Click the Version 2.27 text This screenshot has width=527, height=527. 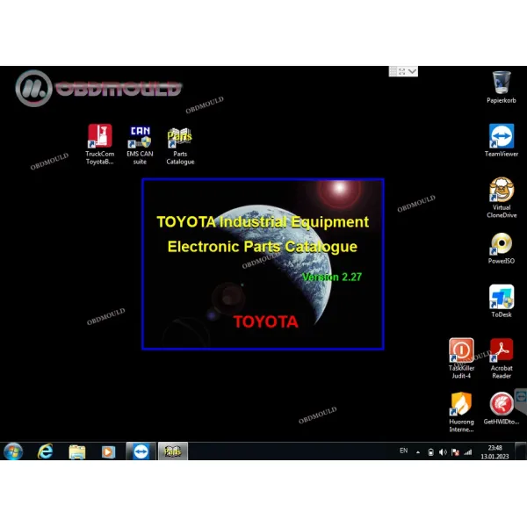[332, 277]
